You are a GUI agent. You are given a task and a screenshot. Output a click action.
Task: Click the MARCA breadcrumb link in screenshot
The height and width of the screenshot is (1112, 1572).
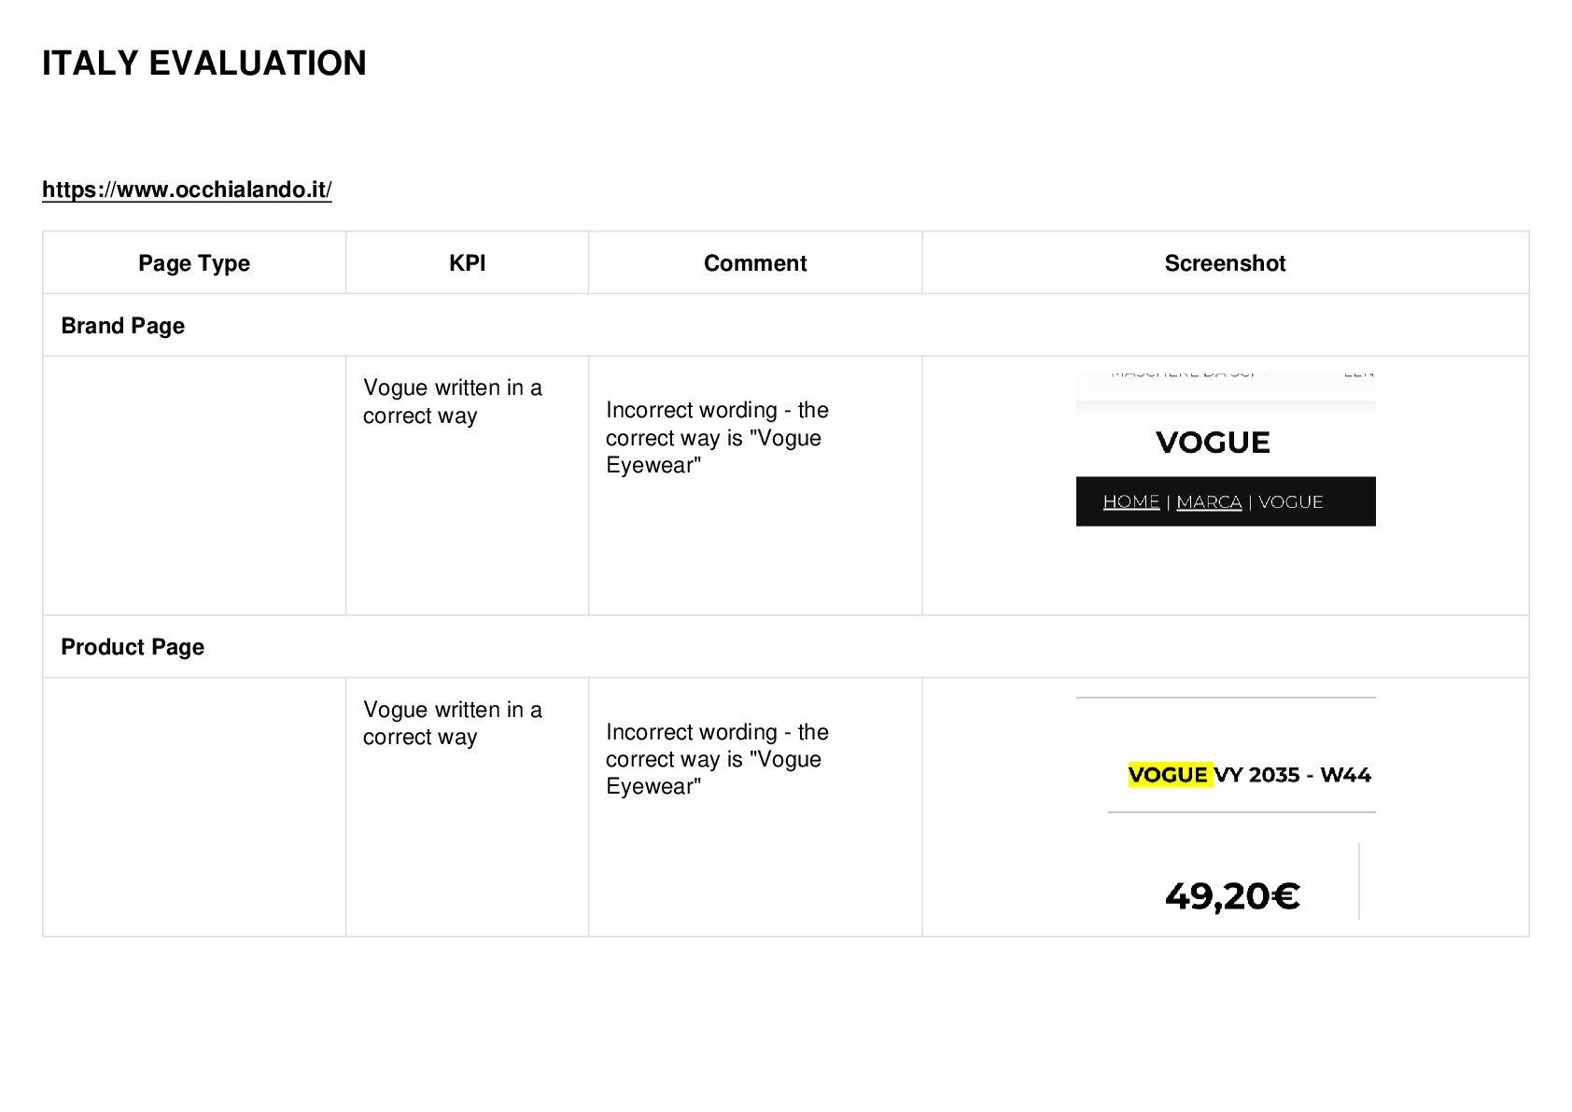pyautogui.click(x=1209, y=502)
